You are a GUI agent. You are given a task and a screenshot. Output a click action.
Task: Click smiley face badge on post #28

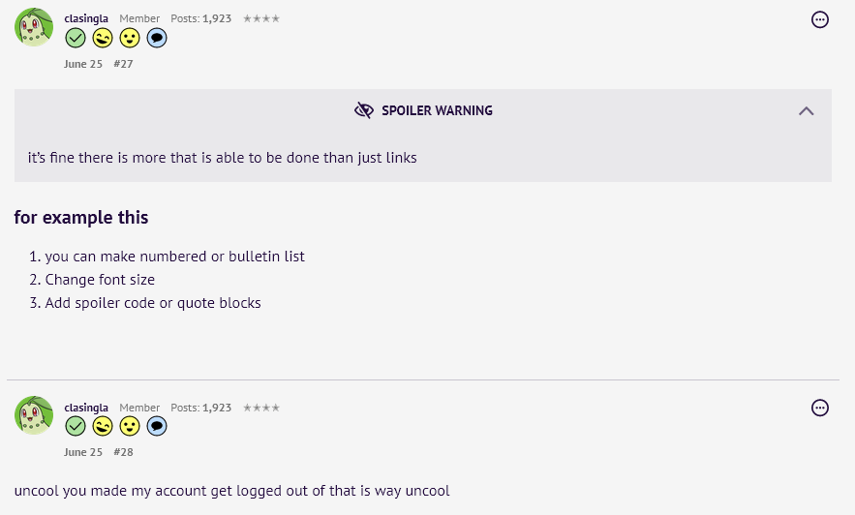[130, 426]
